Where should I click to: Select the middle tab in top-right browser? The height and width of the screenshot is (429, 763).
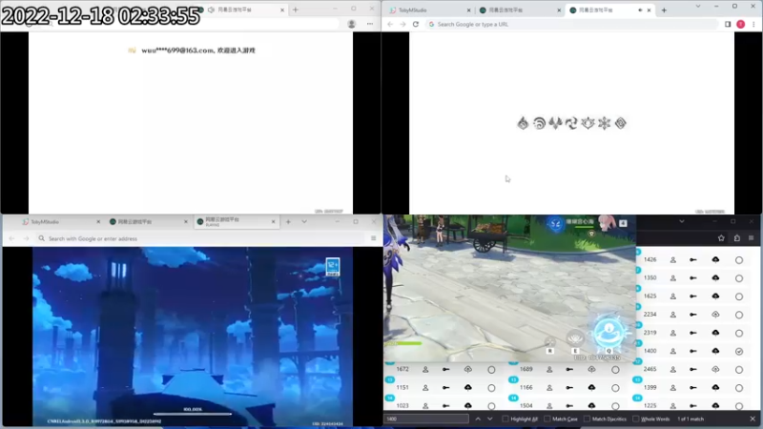tap(519, 10)
